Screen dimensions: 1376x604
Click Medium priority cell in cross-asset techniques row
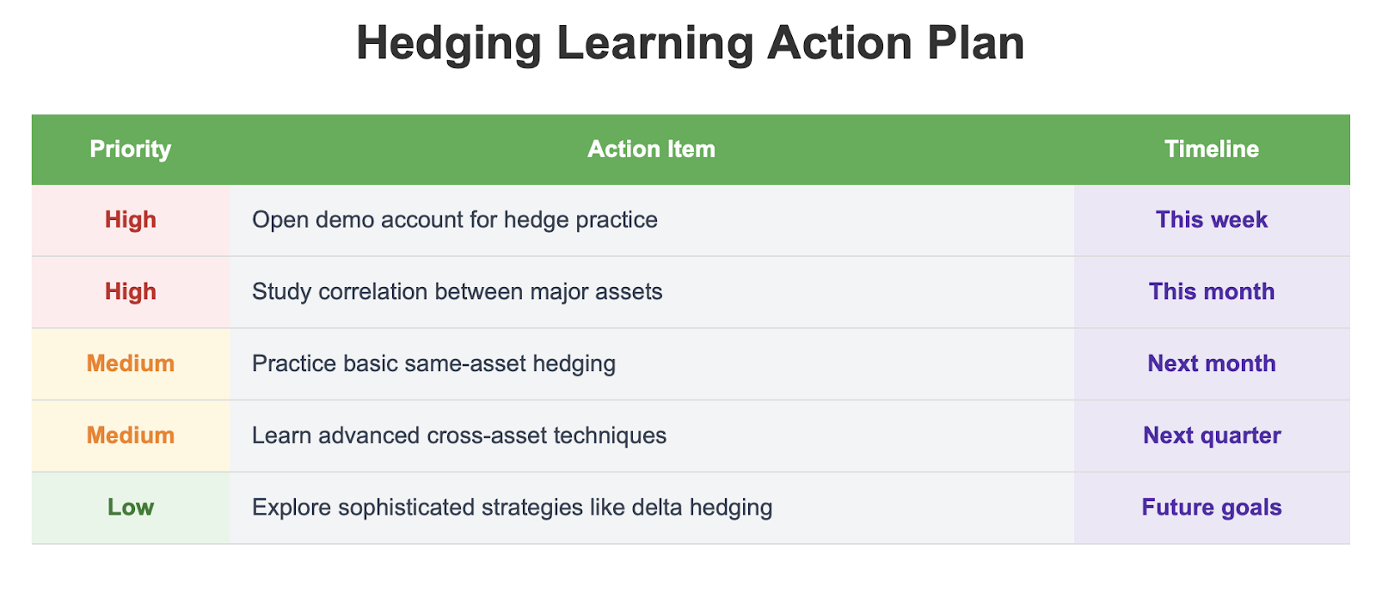[x=131, y=436]
